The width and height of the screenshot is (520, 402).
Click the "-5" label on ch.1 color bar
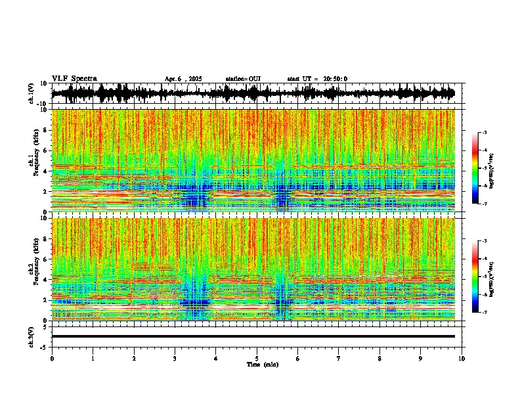[x=484, y=168]
